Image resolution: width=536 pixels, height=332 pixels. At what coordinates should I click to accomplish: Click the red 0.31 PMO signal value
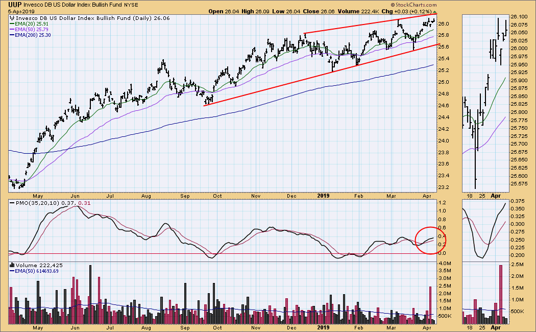pyautogui.click(x=85, y=203)
